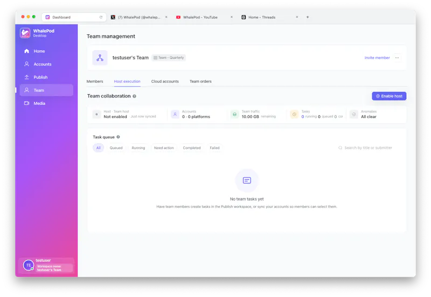Switch to the Dashboard browser tab
This screenshot has height=297, width=431.
74,17
